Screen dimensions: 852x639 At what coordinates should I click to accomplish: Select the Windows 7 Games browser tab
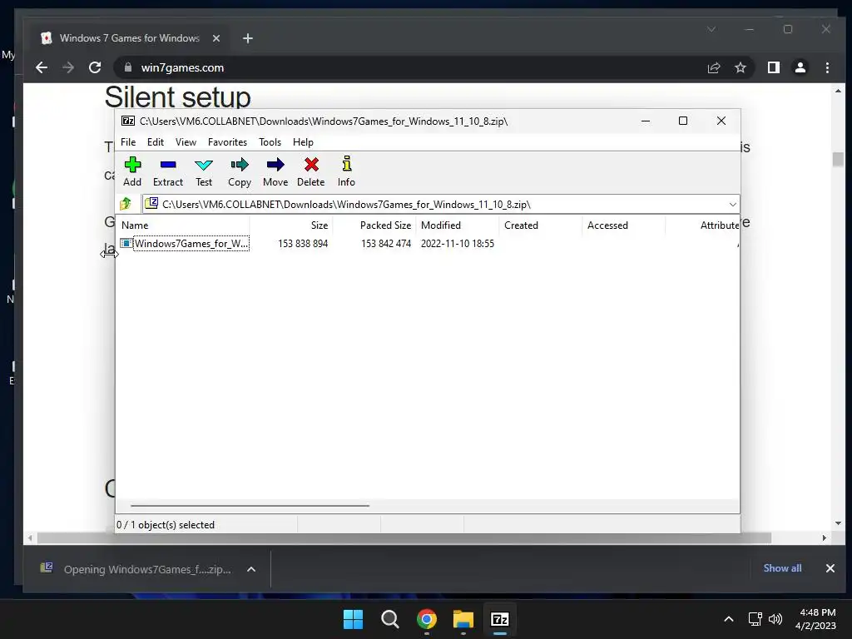click(131, 38)
